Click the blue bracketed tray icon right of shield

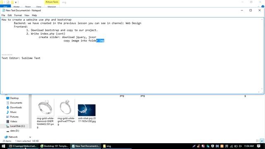click(x=217, y=146)
